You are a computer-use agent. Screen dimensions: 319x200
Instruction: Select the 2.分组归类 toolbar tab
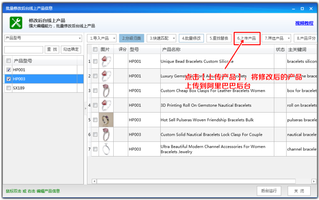132,38
